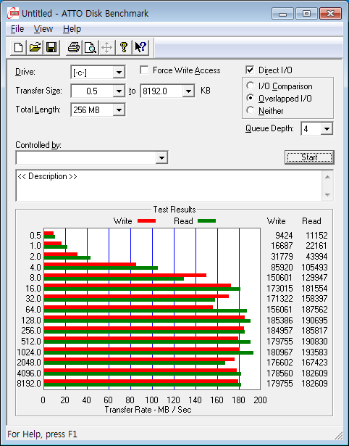The image size is (349, 446).
Task: Click the status bar help text
Action: point(42,434)
